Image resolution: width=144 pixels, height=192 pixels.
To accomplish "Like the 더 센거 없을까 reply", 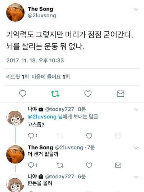I will point(89,165).
